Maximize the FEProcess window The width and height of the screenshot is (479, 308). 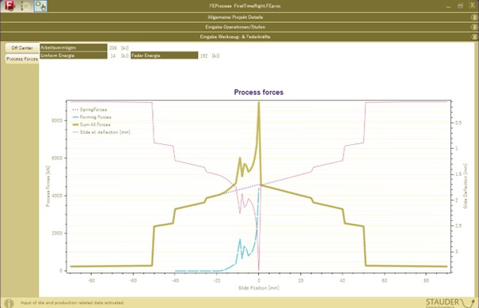[460, 6]
